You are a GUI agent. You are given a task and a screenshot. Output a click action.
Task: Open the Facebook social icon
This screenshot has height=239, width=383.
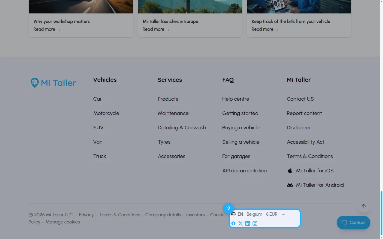233,223
